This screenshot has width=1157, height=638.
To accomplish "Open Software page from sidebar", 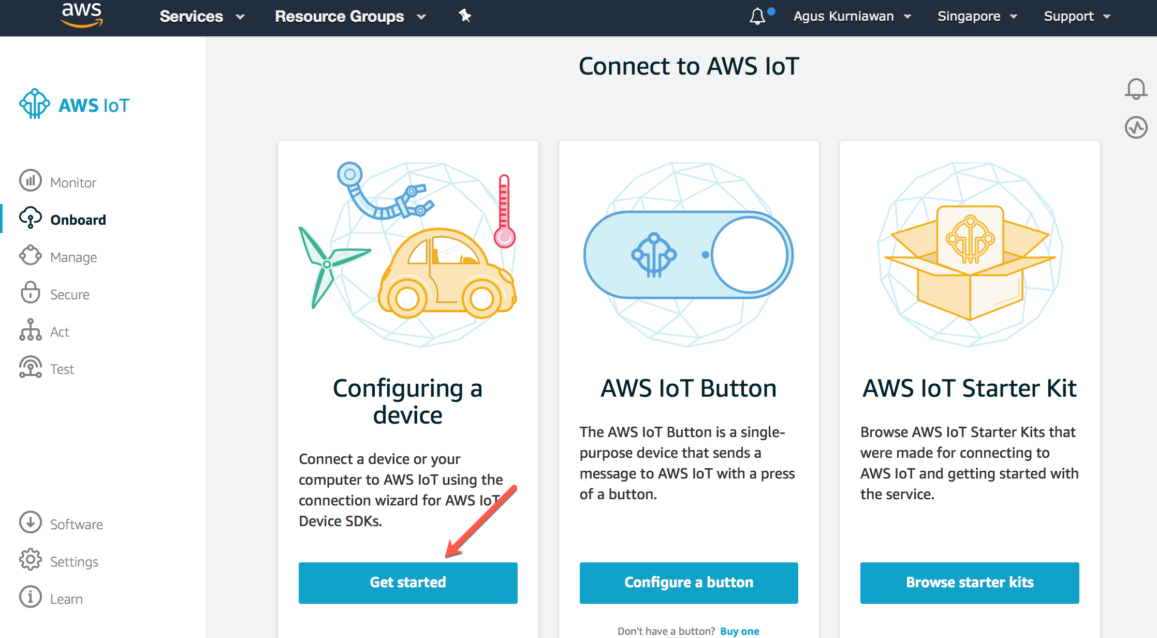I will click(77, 524).
